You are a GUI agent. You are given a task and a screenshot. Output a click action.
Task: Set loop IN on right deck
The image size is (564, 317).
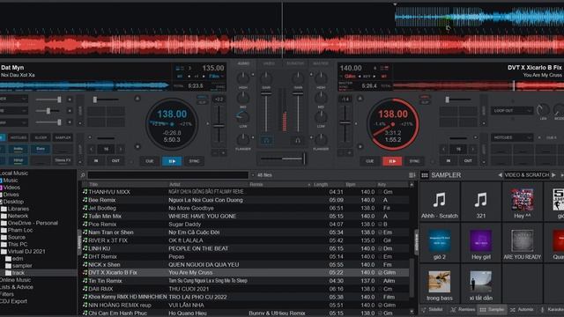[x=449, y=160]
